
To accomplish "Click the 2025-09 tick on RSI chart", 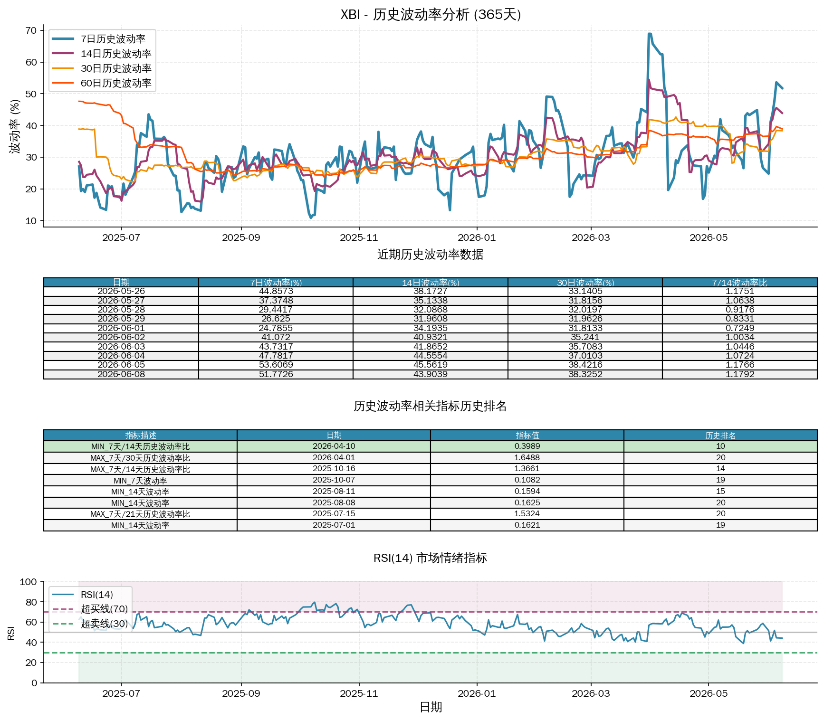I will [x=241, y=693].
